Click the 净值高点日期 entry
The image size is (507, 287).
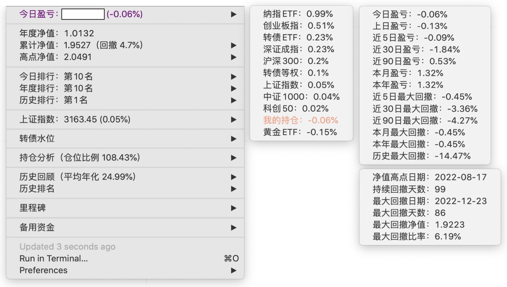point(429,177)
